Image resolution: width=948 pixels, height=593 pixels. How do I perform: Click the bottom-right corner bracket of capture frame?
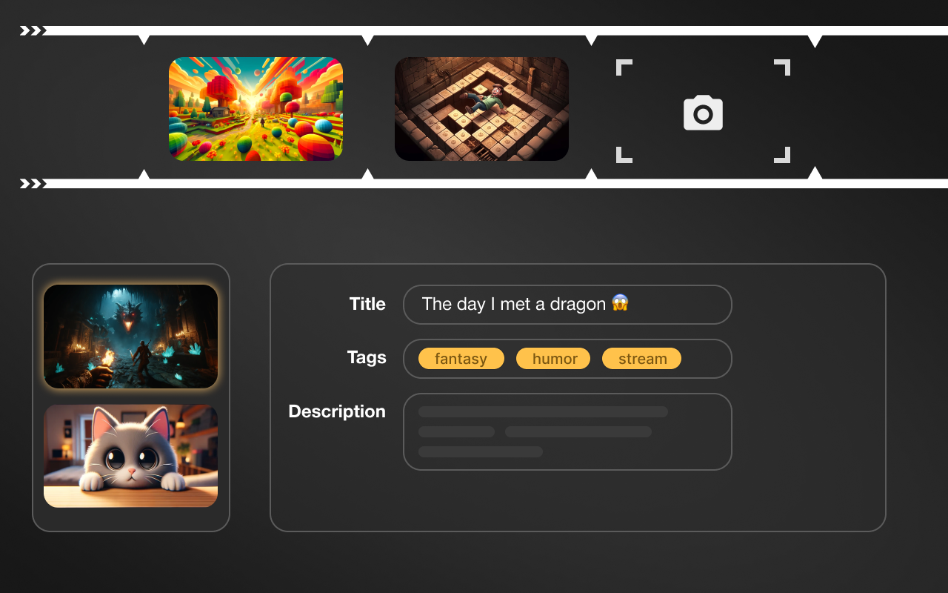click(x=782, y=155)
